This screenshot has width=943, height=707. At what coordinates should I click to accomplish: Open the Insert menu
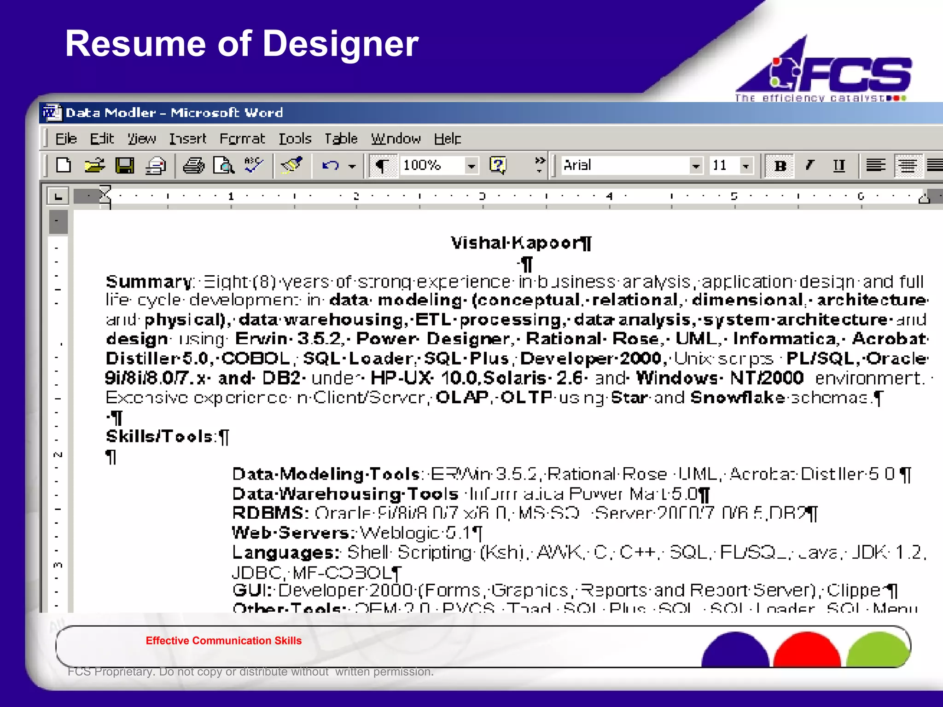pos(188,139)
